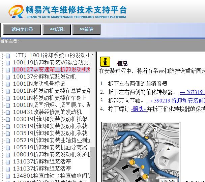Screen dimensions: 205x182
Task: Open 105519拆卸和安装机油分离器 entry
Action: [x=50, y=148]
